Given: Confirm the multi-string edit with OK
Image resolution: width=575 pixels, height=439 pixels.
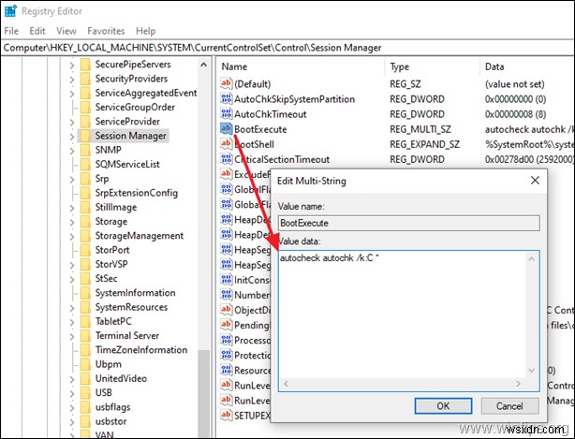Looking at the screenshot, I should 443,406.
